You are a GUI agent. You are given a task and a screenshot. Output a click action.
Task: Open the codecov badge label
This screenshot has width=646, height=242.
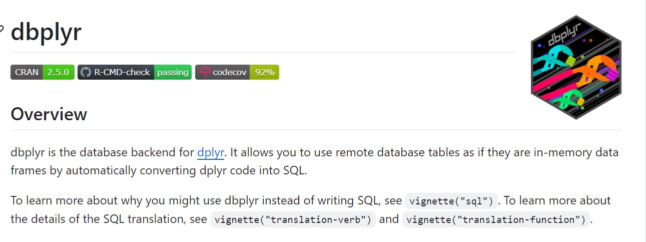coord(230,72)
